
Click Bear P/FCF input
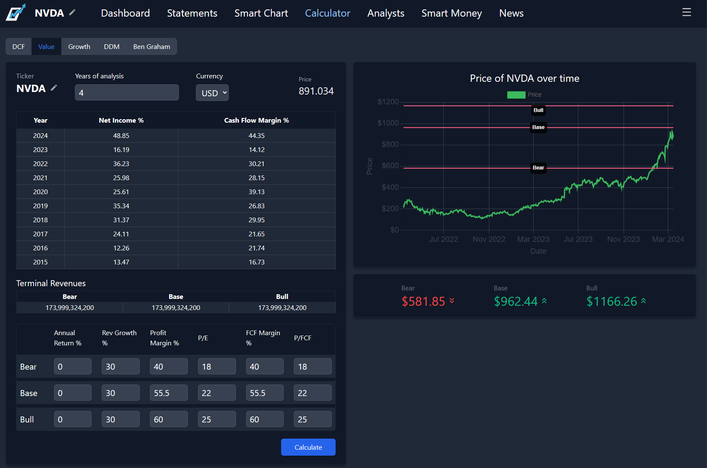click(x=313, y=366)
